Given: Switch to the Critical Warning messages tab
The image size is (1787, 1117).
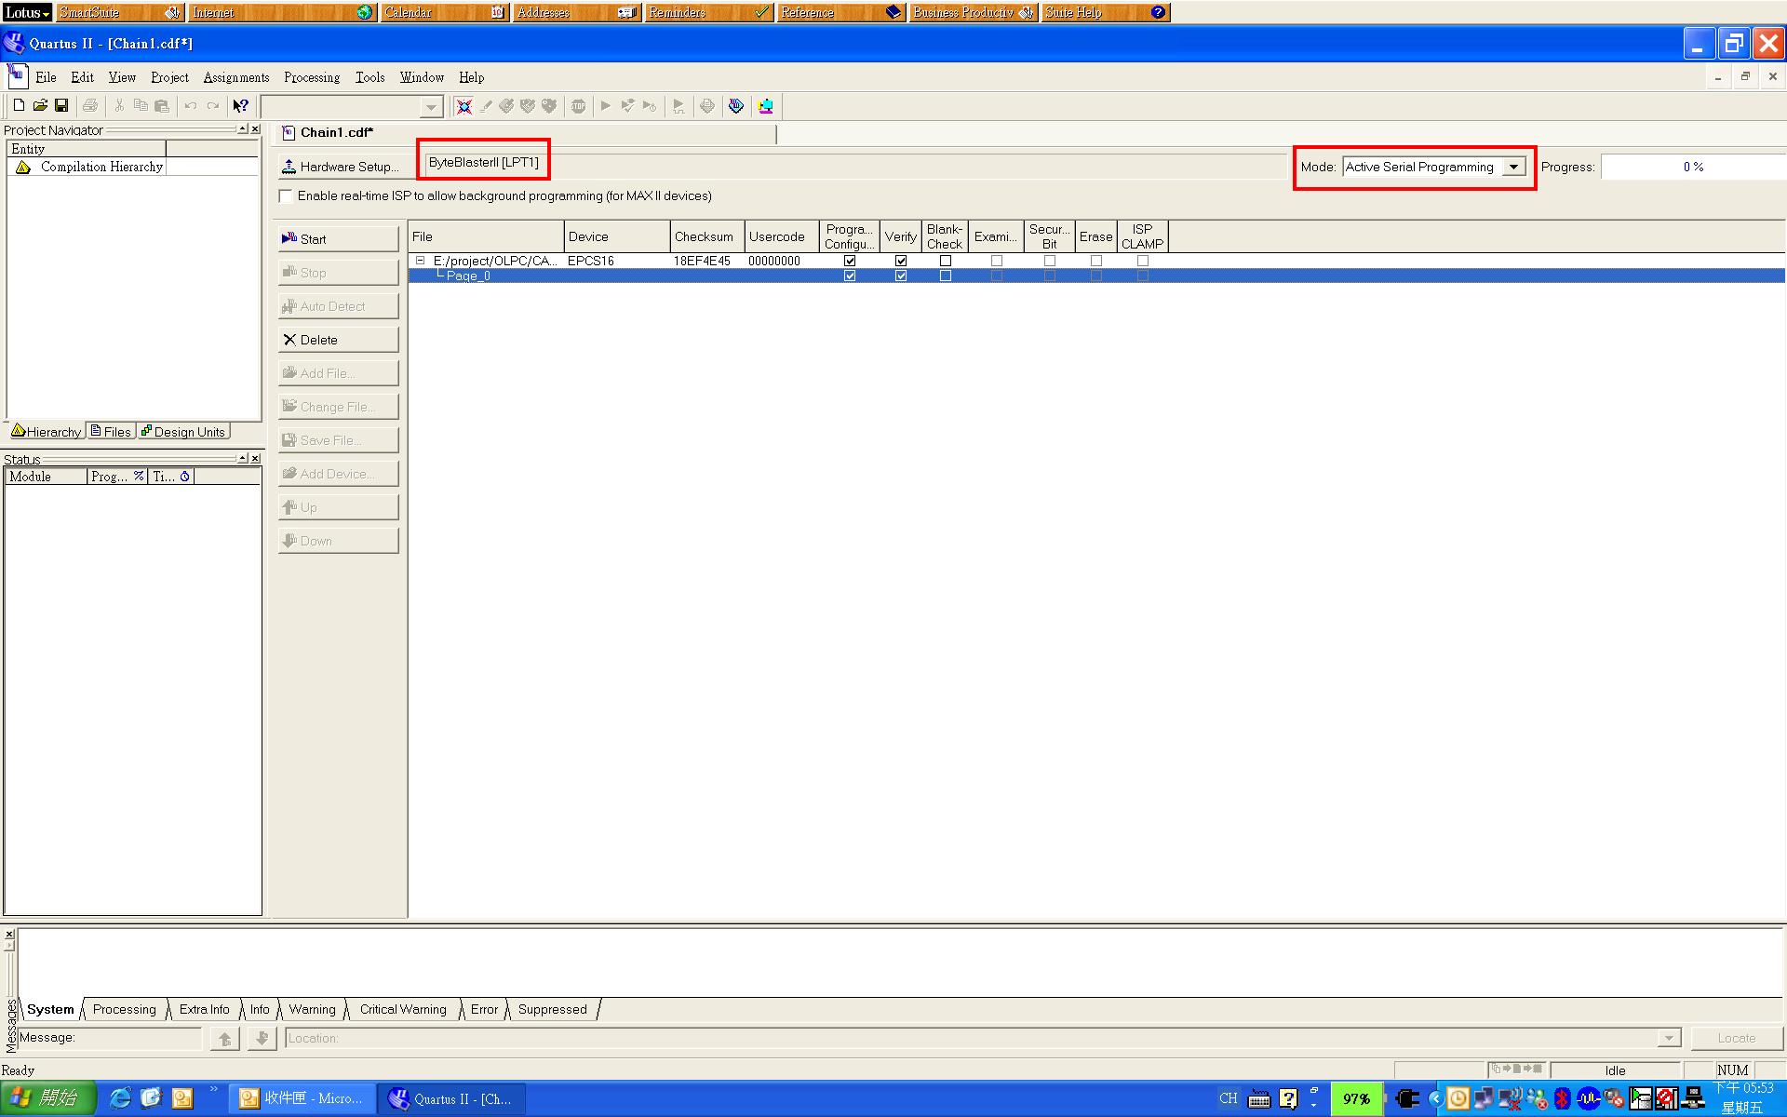Looking at the screenshot, I should 403,1009.
